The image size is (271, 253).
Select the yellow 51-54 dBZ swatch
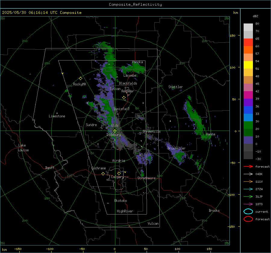coord(248,65)
